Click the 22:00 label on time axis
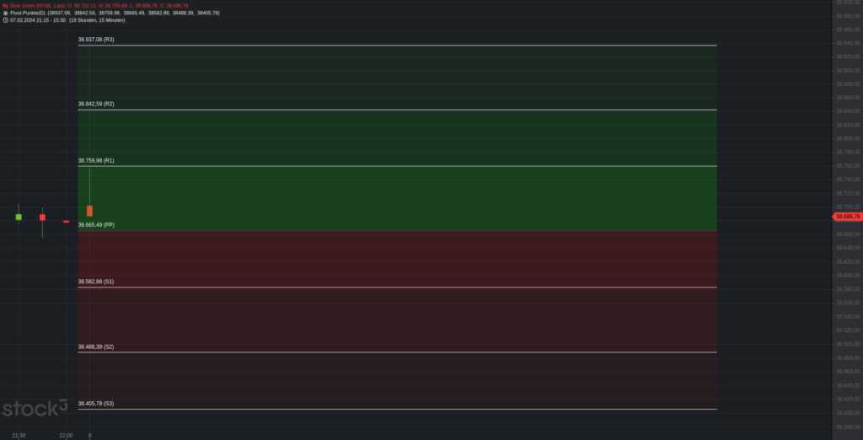The height and width of the screenshot is (440, 863). [66, 436]
